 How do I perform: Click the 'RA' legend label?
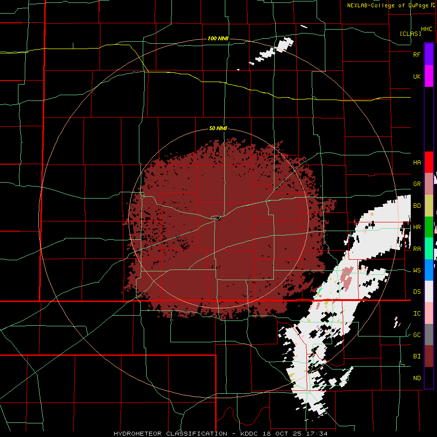click(x=417, y=249)
